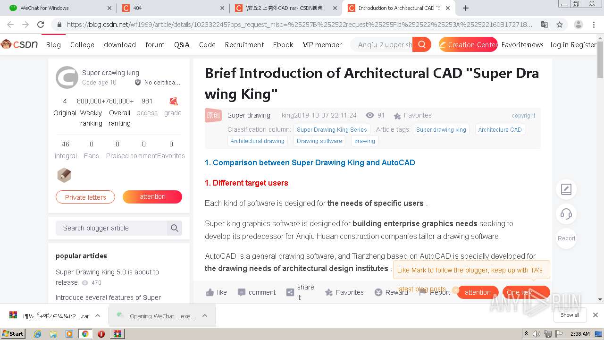Viewport: 604px width, 340px height.
Task: Open the Architecture CAD tag
Action: tap(500, 129)
